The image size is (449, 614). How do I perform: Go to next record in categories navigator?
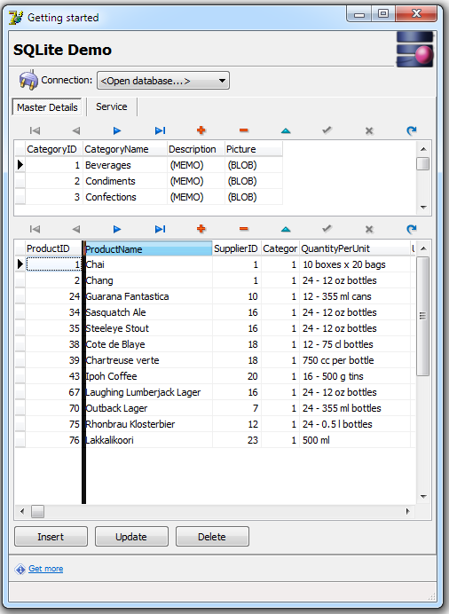pos(117,130)
